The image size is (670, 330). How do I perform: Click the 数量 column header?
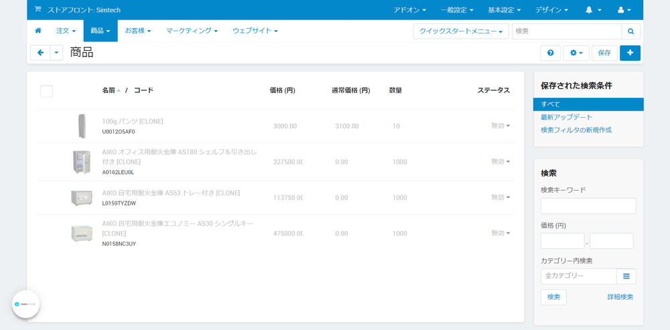(x=395, y=90)
